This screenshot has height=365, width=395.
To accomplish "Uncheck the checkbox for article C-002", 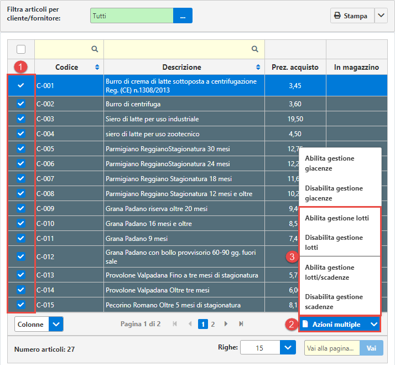I will [x=21, y=104].
